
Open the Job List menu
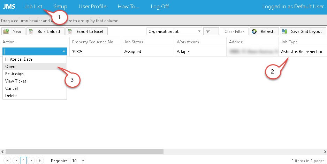[x=33, y=7]
